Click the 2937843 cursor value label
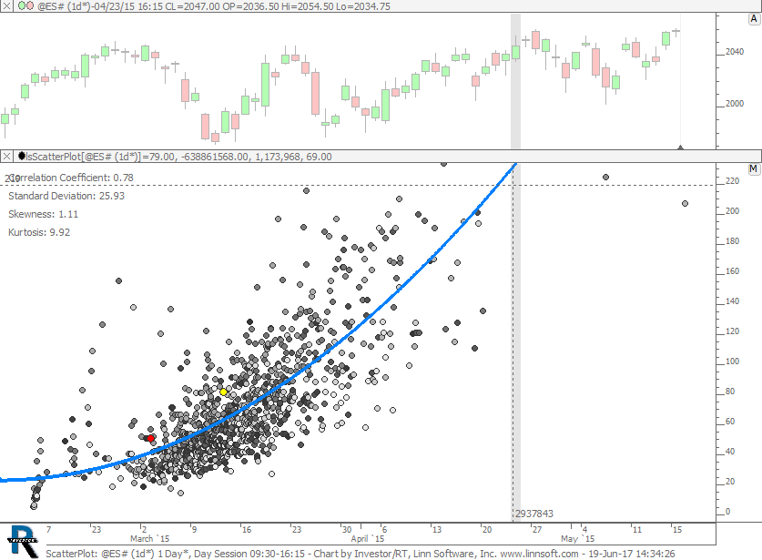 (x=533, y=514)
